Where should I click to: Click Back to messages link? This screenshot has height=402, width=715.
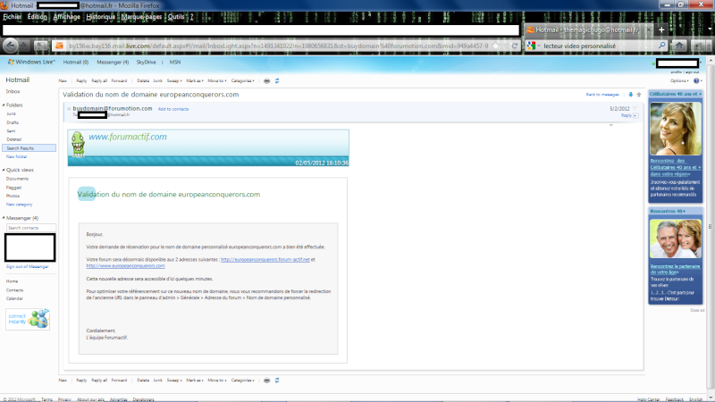pos(602,95)
